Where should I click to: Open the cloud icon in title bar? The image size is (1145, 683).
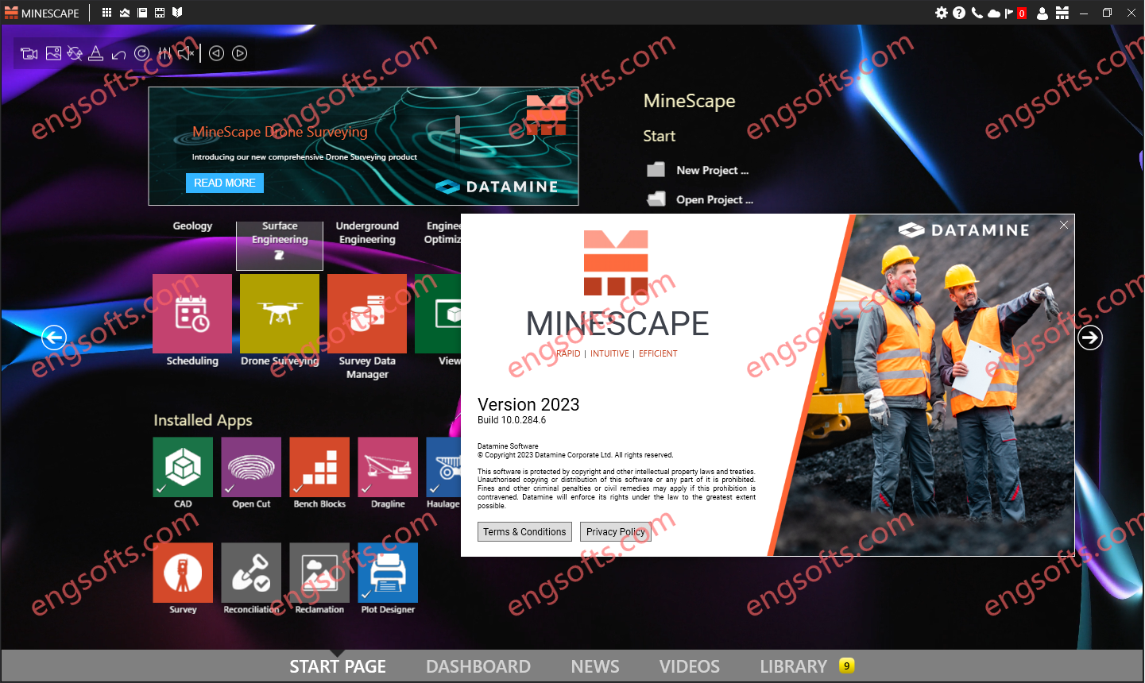(993, 13)
